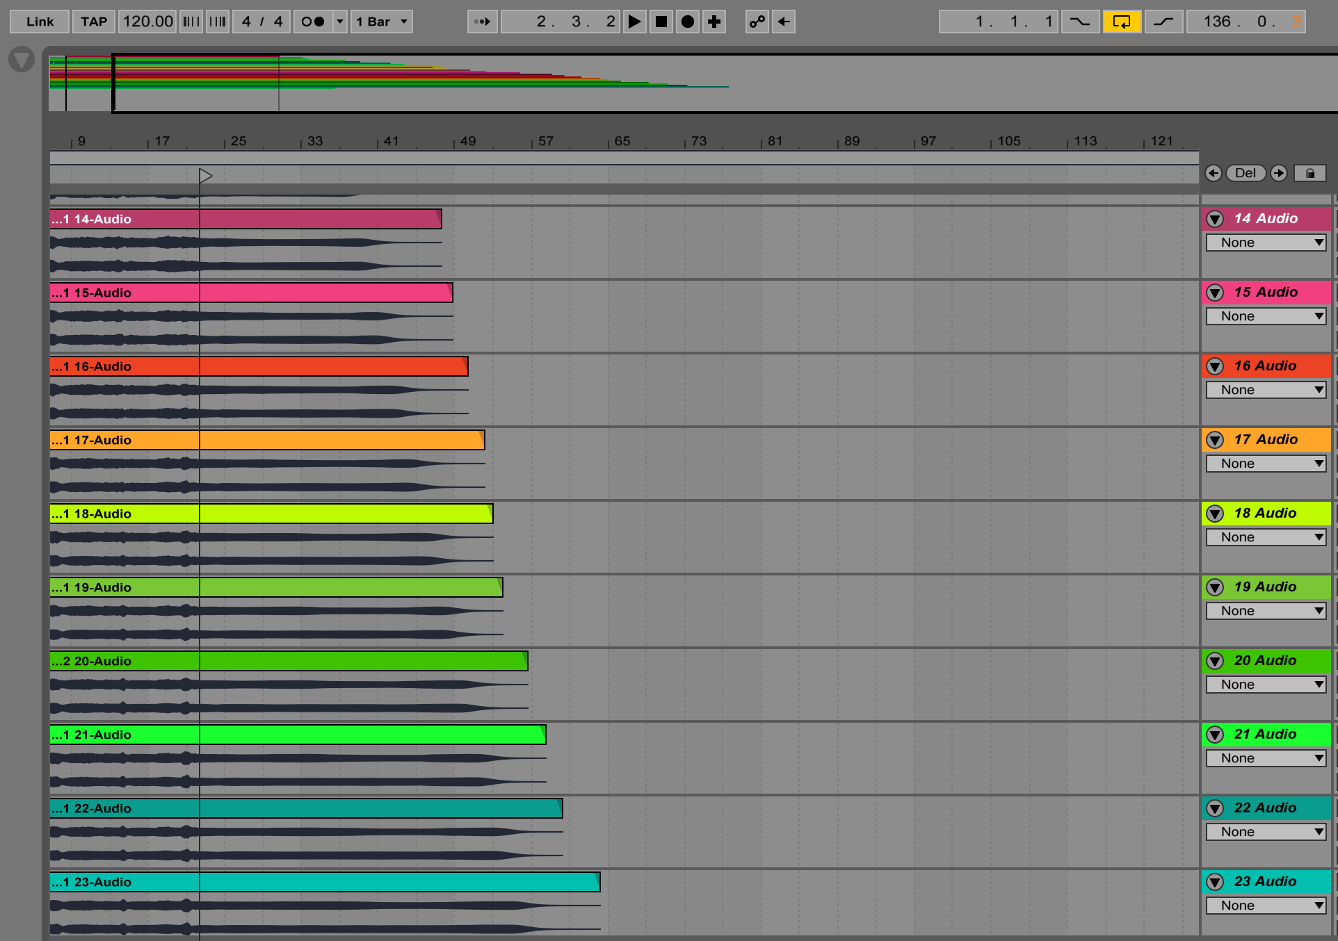Click the Play button in transport

click(634, 22)
